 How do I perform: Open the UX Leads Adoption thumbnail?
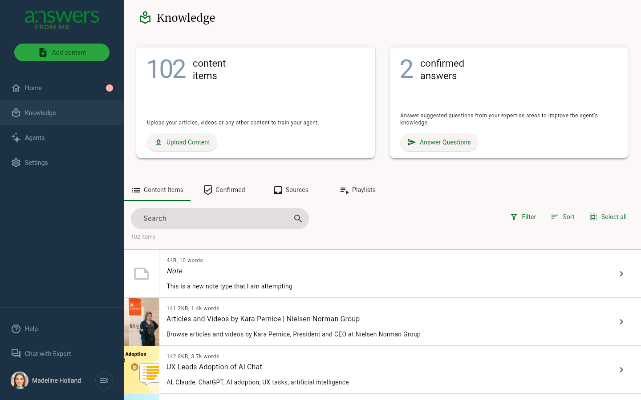point(142,370)
